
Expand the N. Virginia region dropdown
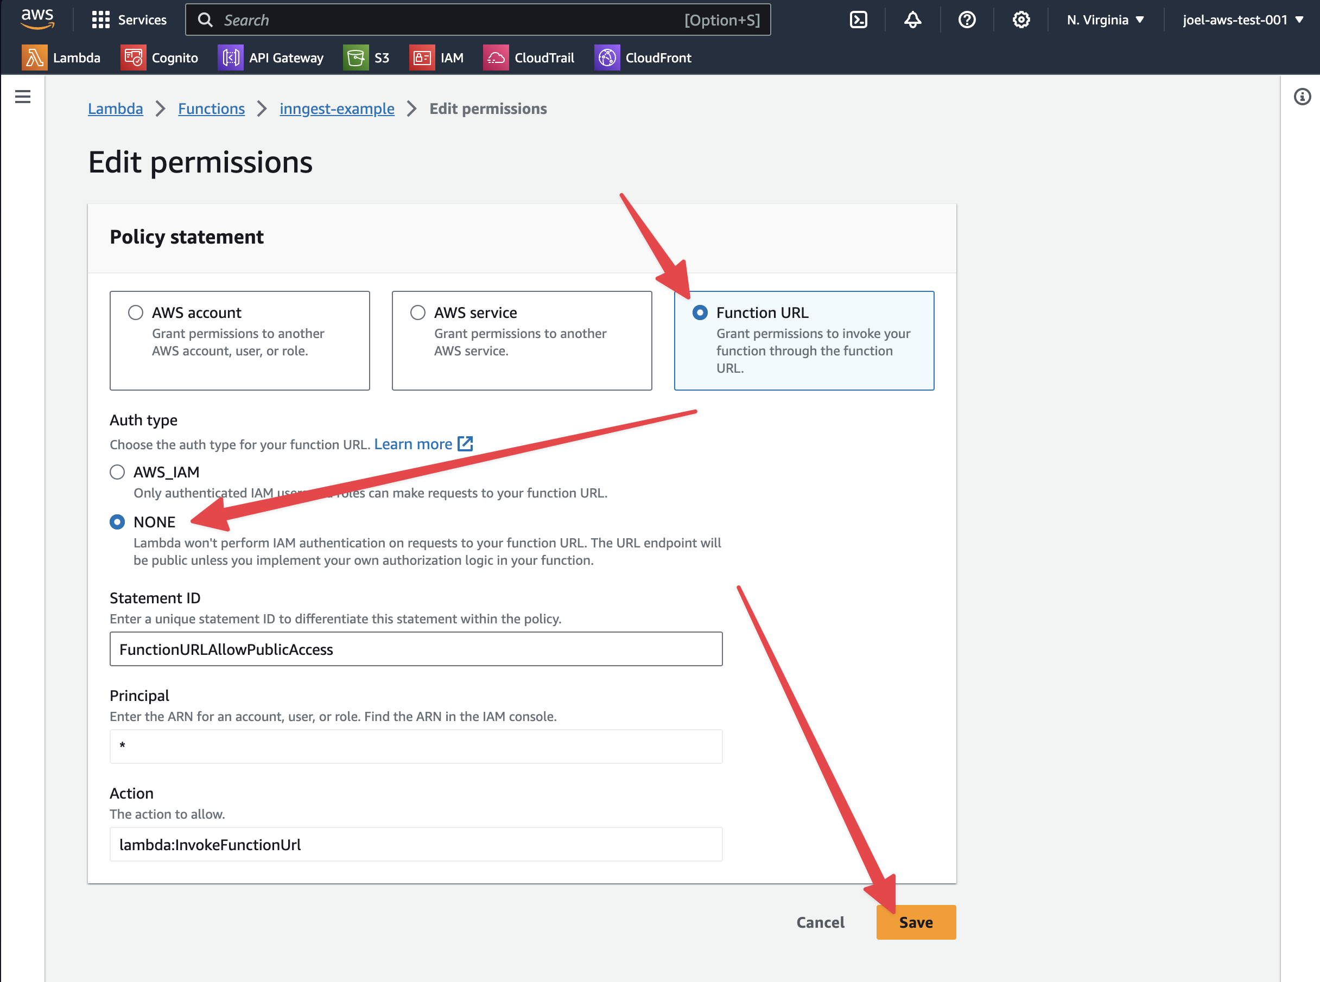click(x=1105, y=20)
